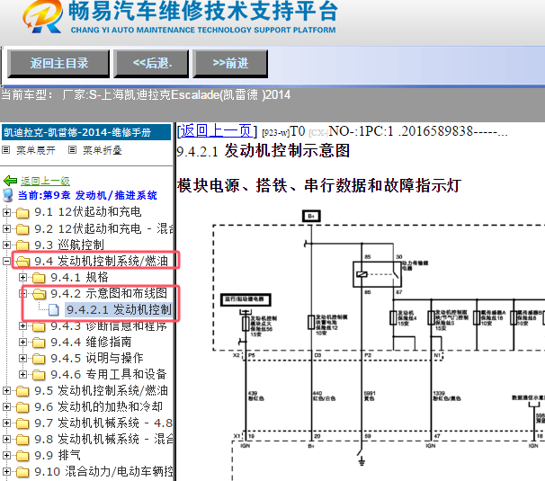Click the folder icon of 9.8 发动机机械系统
The height and width of the screenshot is (481, 545).
pos(22,440)
